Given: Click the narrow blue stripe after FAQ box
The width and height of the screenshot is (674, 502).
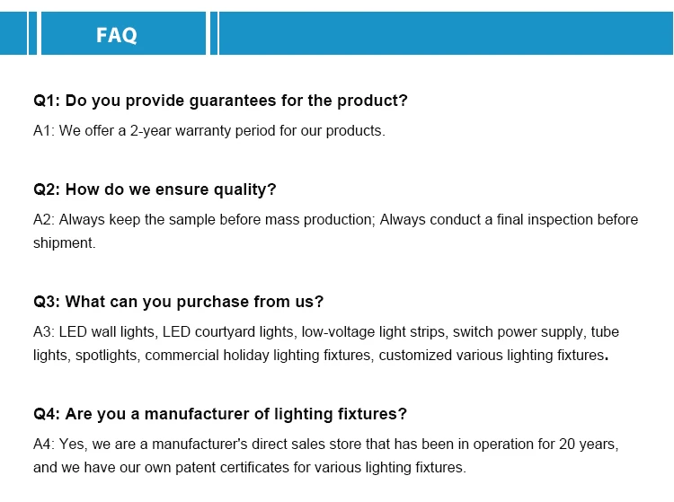Looking at the screenshot, I should click(x=214, y=33).
